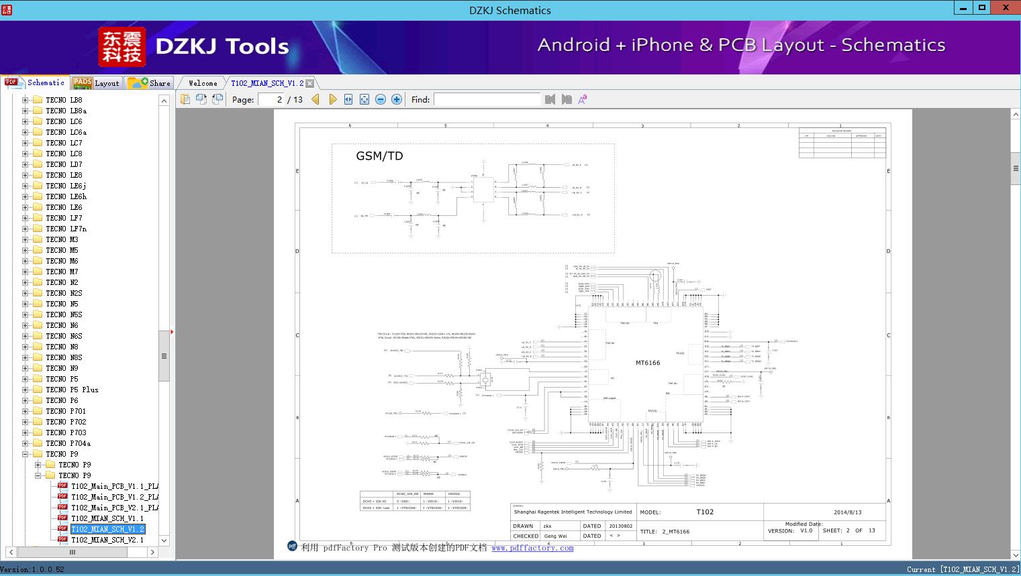Zoom in with the plus icon

click(x=397, y=99)
